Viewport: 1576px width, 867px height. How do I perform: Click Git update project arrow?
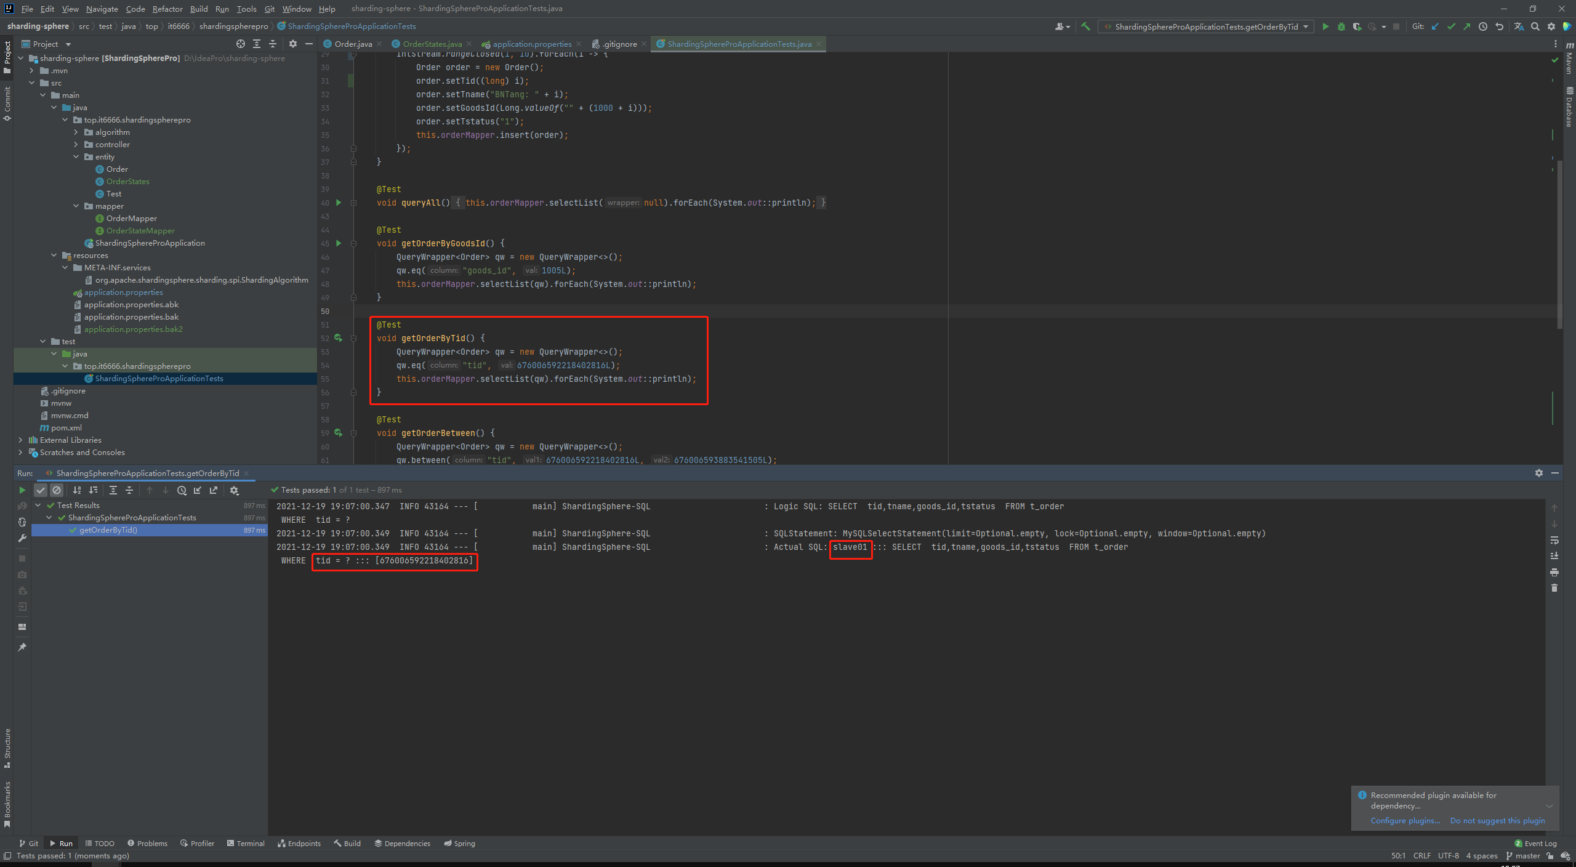coord(1435,26)
